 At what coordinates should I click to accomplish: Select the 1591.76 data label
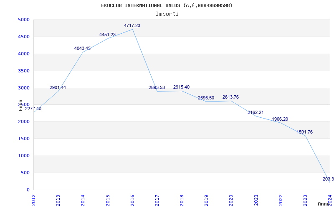pyautogui.click(x=305, y=132)
